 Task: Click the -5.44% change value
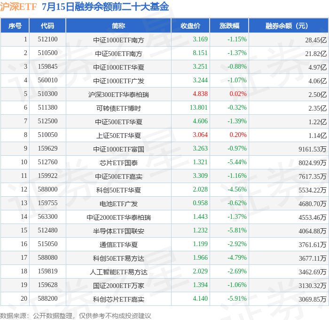pos(237,162)
